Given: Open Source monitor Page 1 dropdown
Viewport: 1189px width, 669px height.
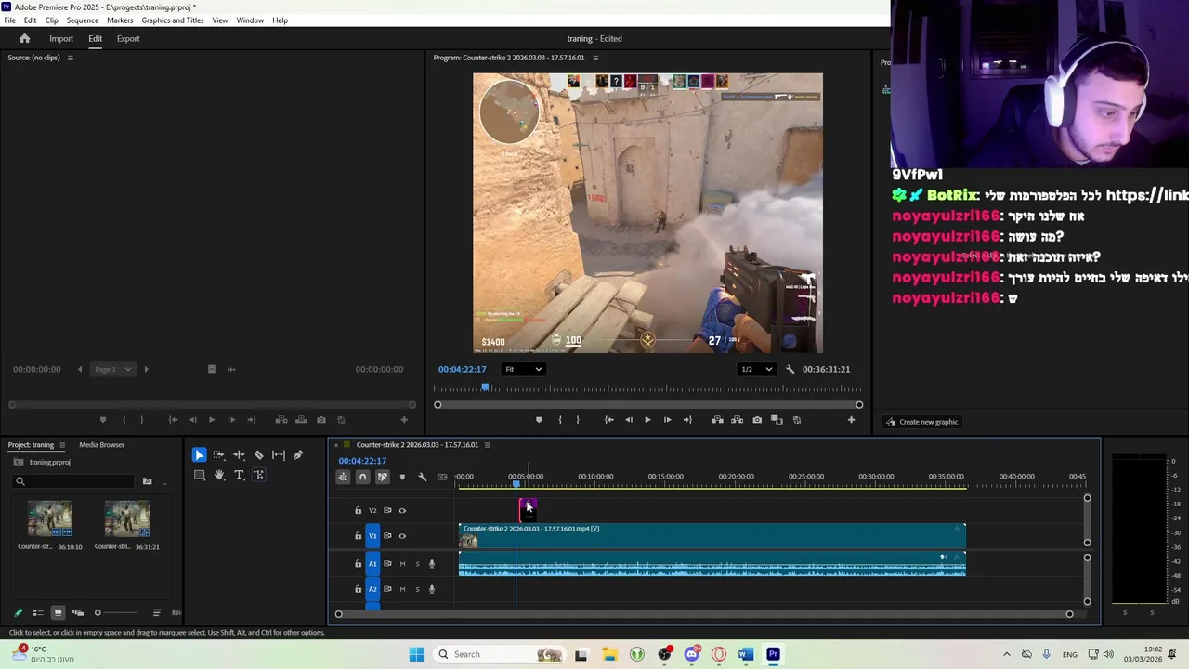Looking at the screenshot, I should (111, 369).
